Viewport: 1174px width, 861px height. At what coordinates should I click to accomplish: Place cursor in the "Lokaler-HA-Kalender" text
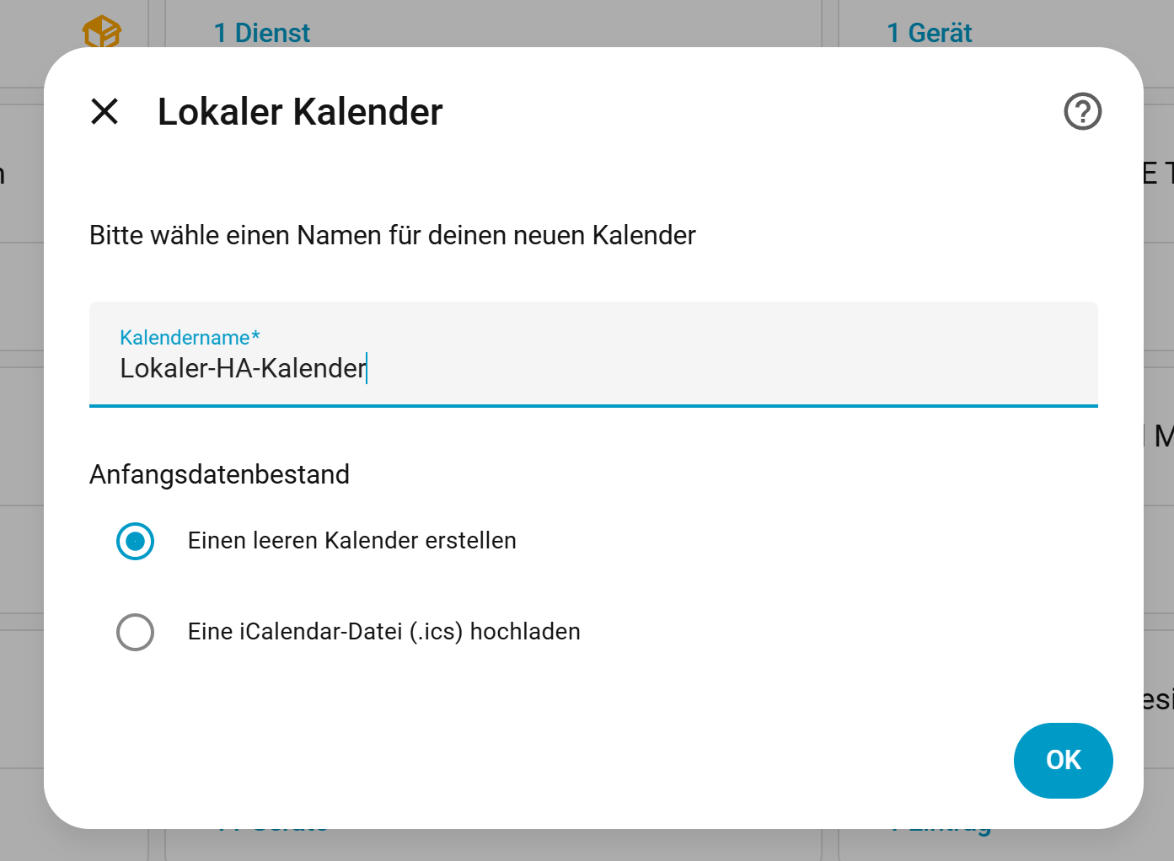(243, 369)
